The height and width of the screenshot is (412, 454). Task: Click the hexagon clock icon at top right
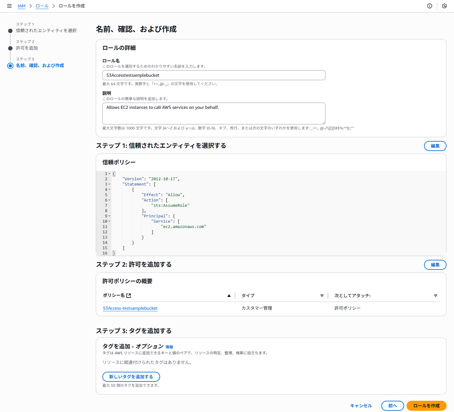pos(444,6)
